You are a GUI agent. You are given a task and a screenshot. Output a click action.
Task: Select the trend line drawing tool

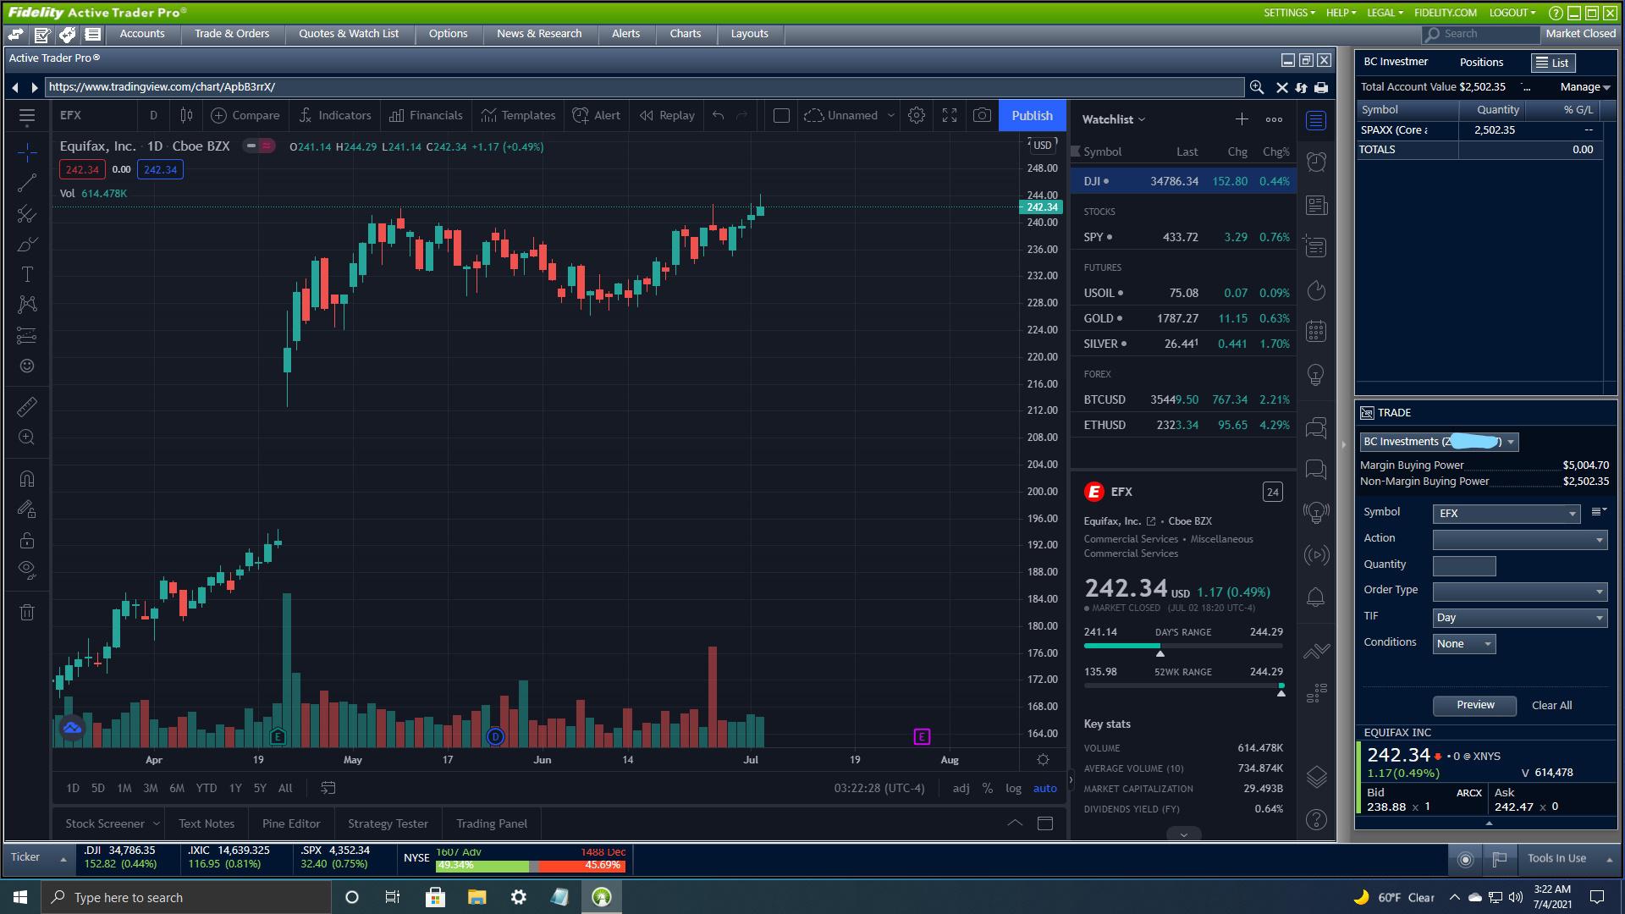27,183
